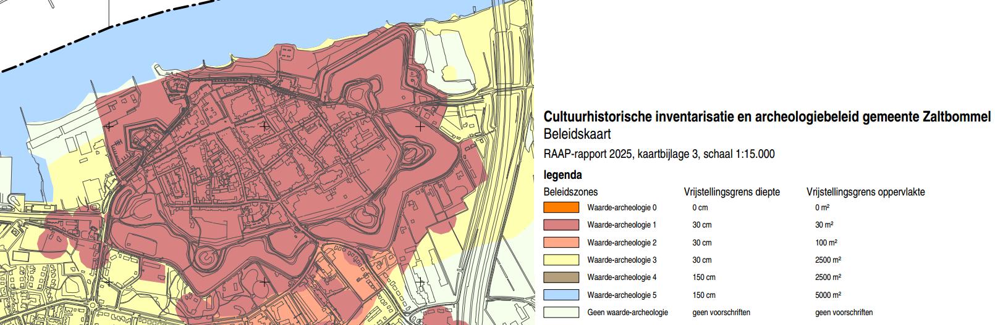Select the label 'Geen waarde-archeologie'
The width and height of the screenshot is (995, 325).
[x=627, y=312]
